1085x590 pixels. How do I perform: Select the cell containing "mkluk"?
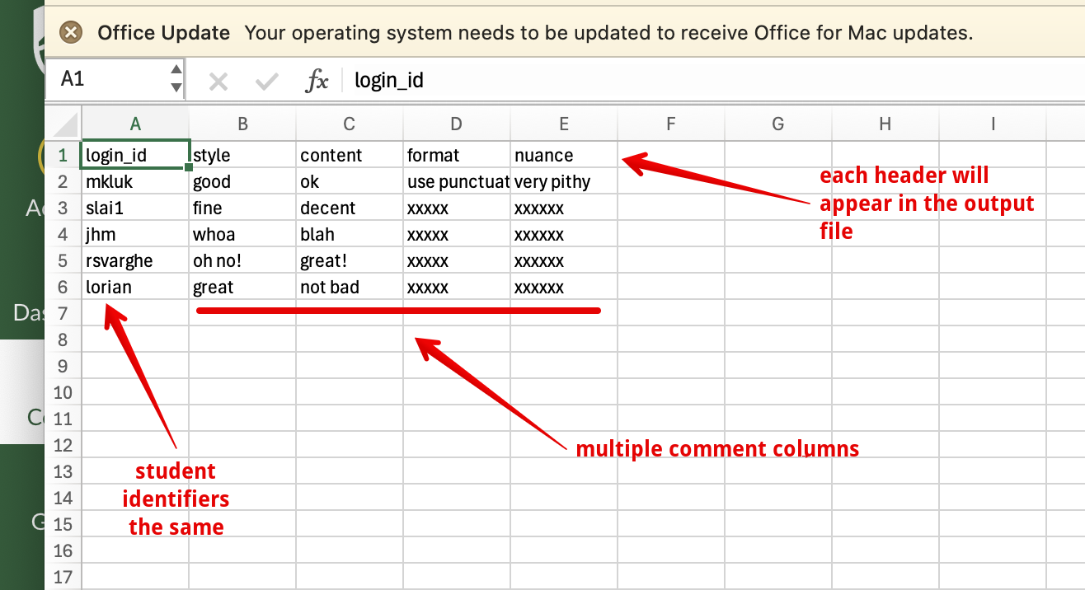(x=135, y=182)
